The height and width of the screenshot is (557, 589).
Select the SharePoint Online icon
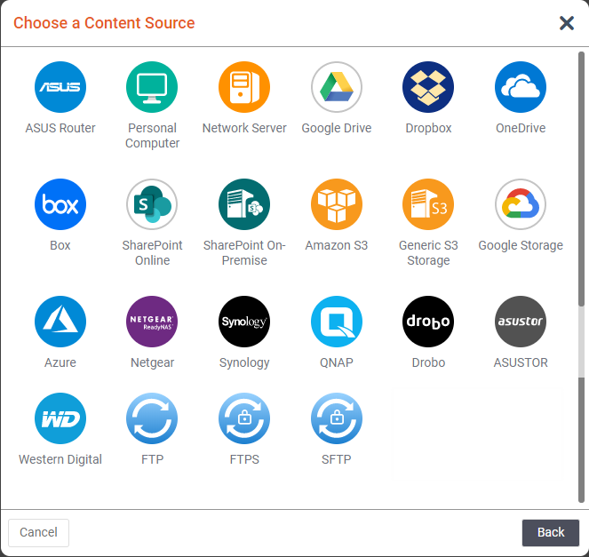[x=152, y=204]
